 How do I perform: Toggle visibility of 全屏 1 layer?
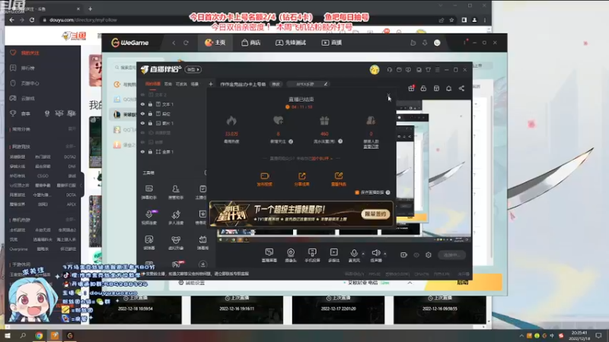[x=142, y=152]
